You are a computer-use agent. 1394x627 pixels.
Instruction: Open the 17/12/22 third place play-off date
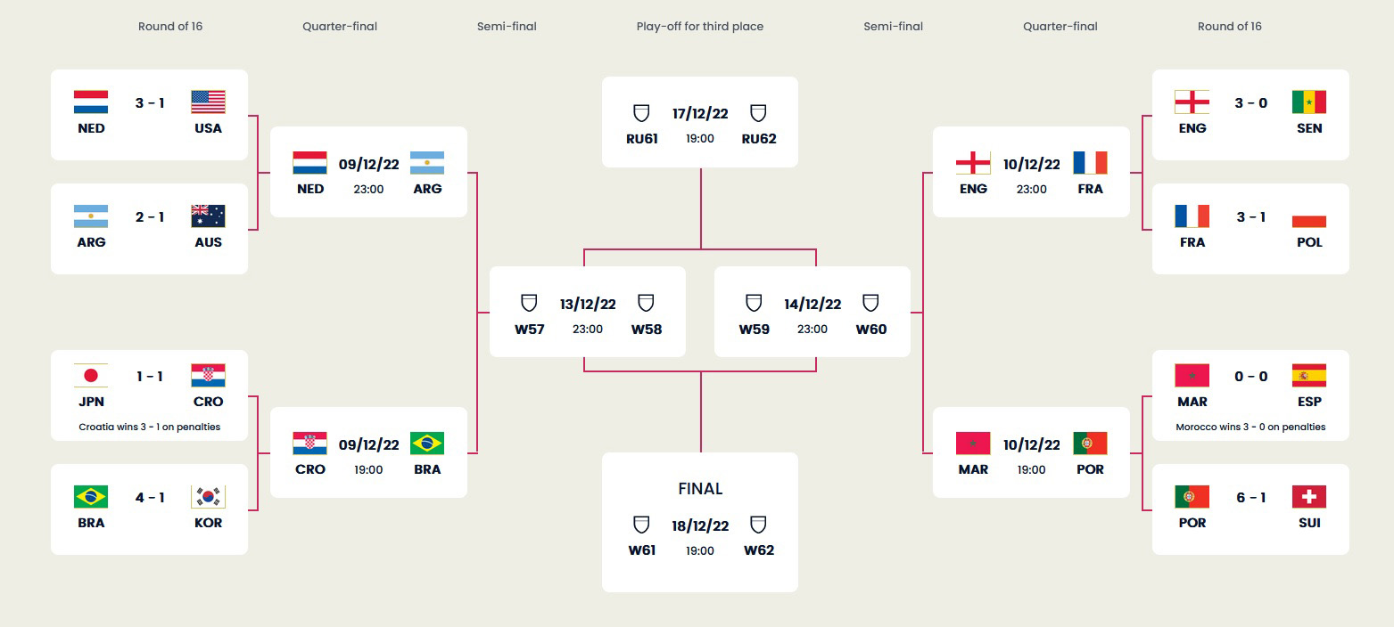coord(700,114)
